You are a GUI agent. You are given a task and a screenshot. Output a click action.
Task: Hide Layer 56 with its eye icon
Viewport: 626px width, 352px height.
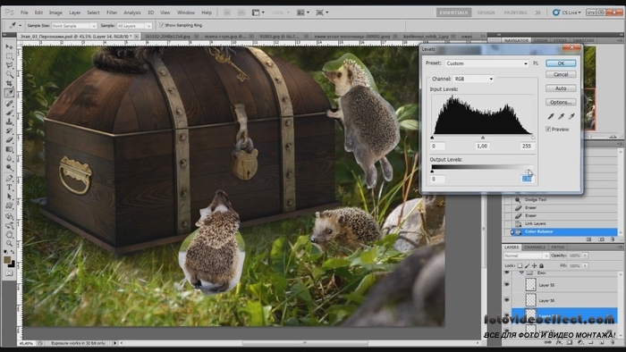point(507,300)
